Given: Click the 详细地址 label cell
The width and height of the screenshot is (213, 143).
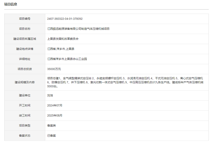Looking at the screenshot, I should (x=25, y=59).
